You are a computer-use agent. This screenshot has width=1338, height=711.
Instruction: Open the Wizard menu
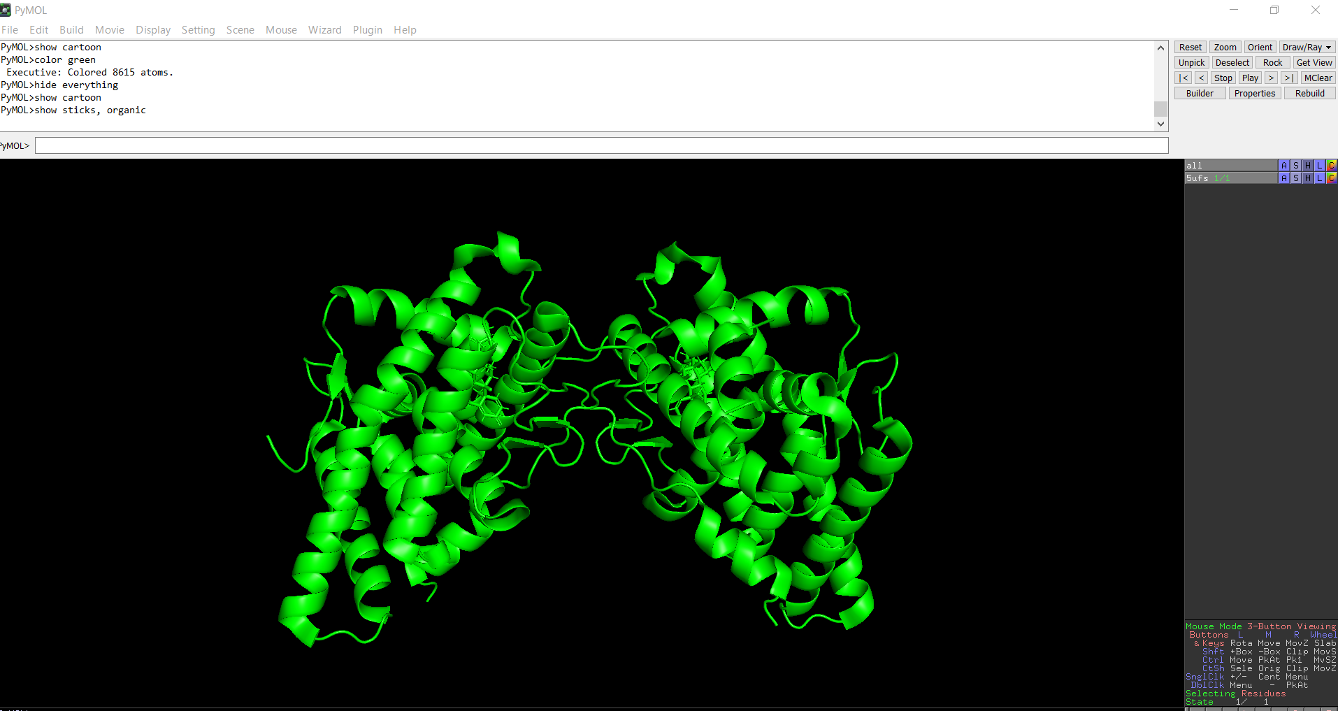(x=325, y=30)
